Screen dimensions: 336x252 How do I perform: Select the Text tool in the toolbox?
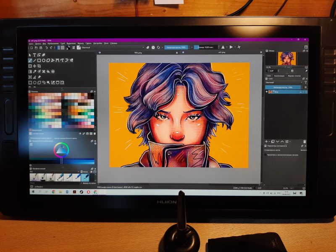[34, 55]
